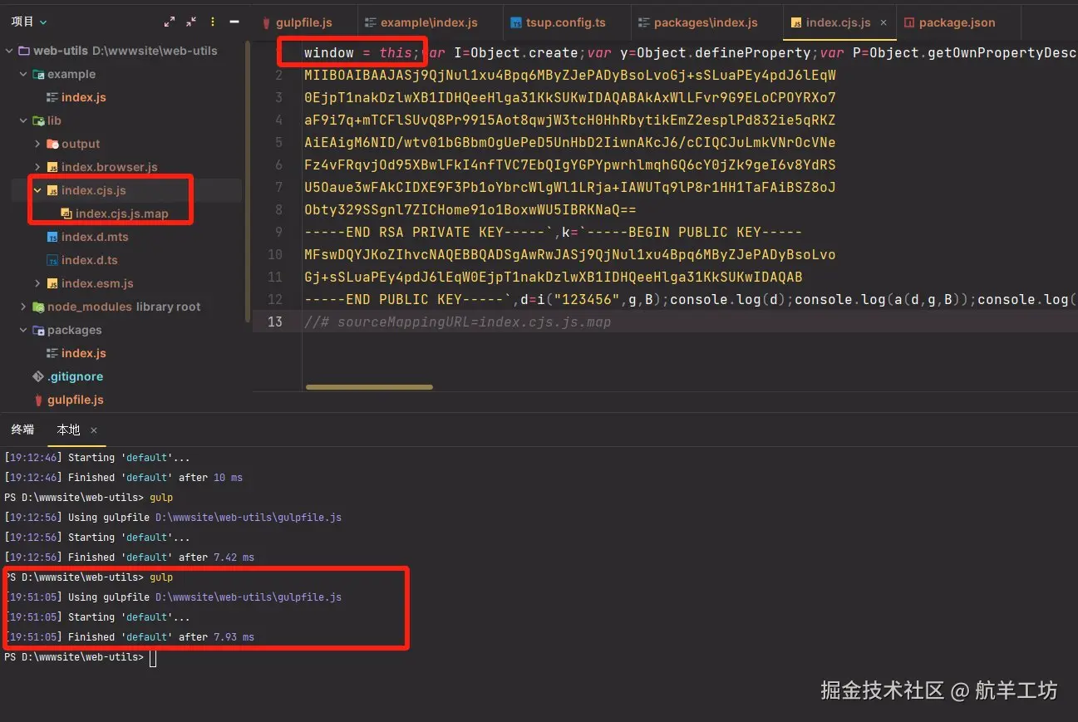Click the gulpfile.js gulp icon in tree

(x=38, y=400)
